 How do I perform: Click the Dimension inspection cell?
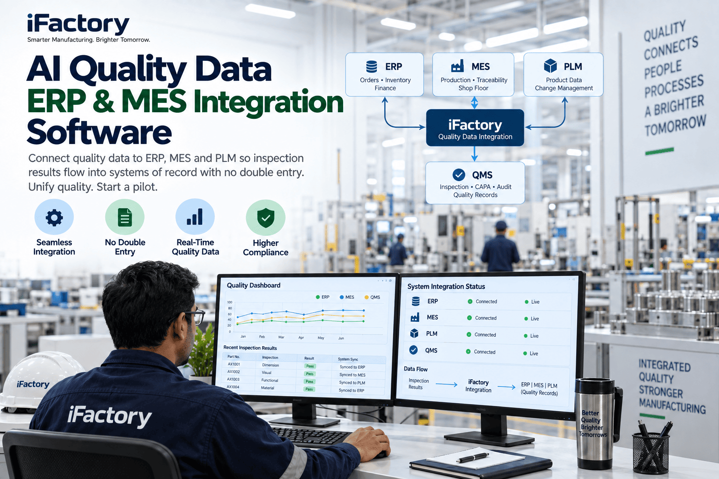pos(271,365)
